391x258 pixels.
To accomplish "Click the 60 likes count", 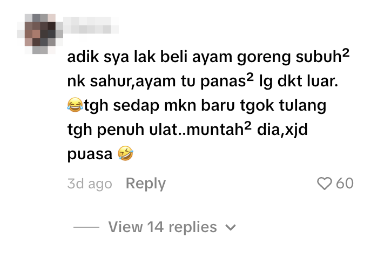I will (x=345, y=184).
